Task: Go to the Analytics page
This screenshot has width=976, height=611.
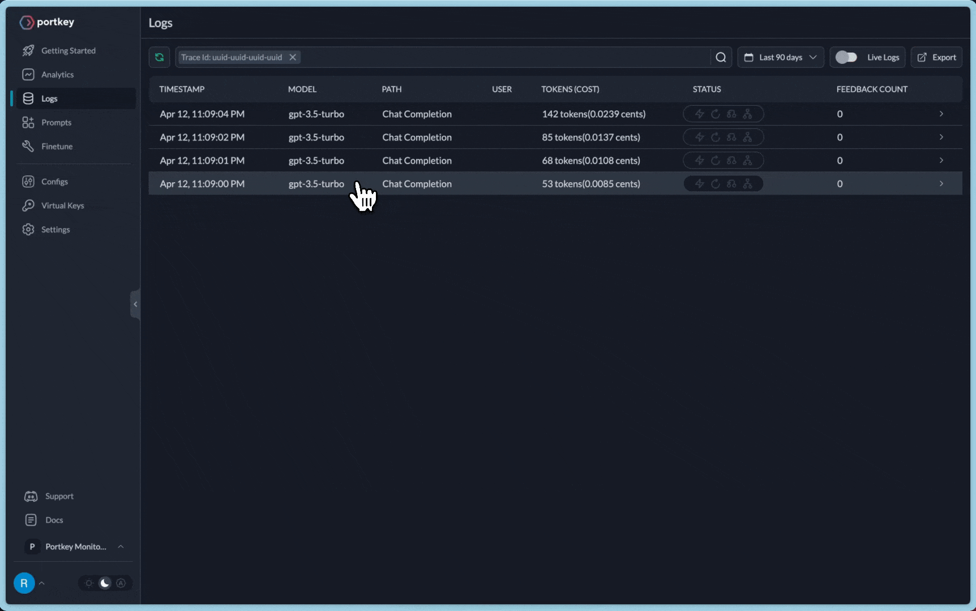Action: pos(57,75)
